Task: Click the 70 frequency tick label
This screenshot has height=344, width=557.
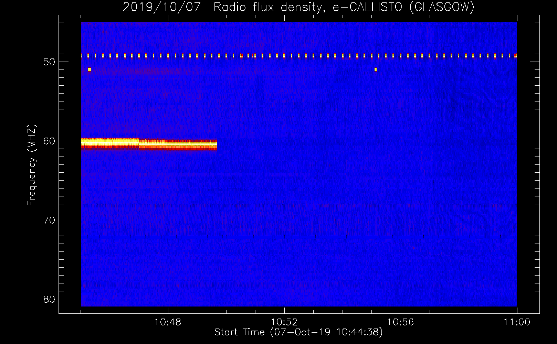Action: (49, 220)
